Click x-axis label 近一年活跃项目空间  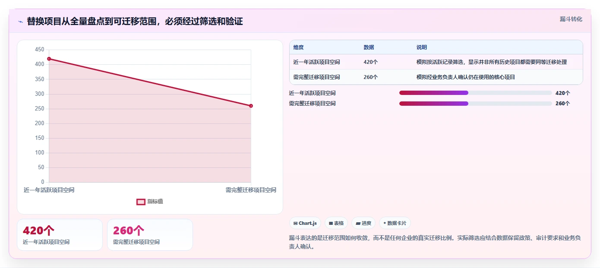[x=49, y=190]
